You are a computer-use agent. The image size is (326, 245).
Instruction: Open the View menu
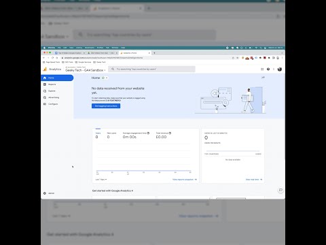pyautogui.click(x=71, y=48)
